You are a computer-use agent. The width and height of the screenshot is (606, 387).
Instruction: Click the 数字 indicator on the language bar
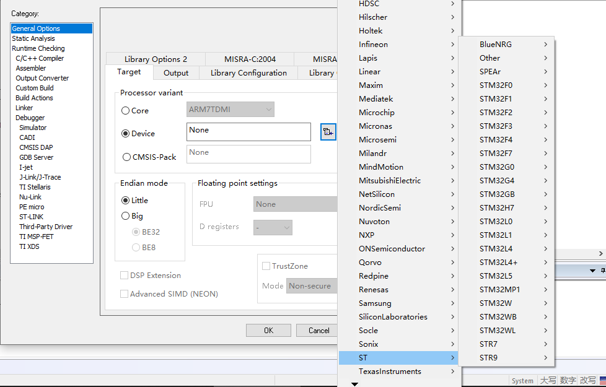[566, 380]
